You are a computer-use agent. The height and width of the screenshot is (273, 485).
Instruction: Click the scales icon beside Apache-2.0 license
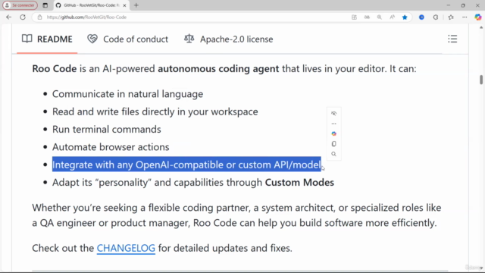[189, 39]
